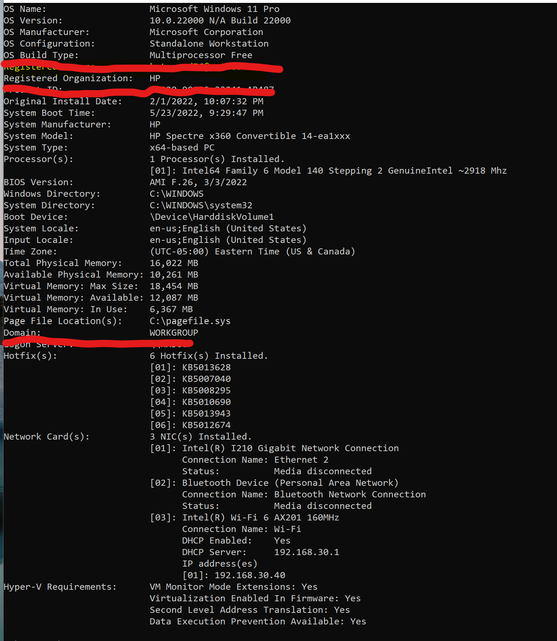Click '1 Processor(s) Installed.' text

click(x=217, y=159)
